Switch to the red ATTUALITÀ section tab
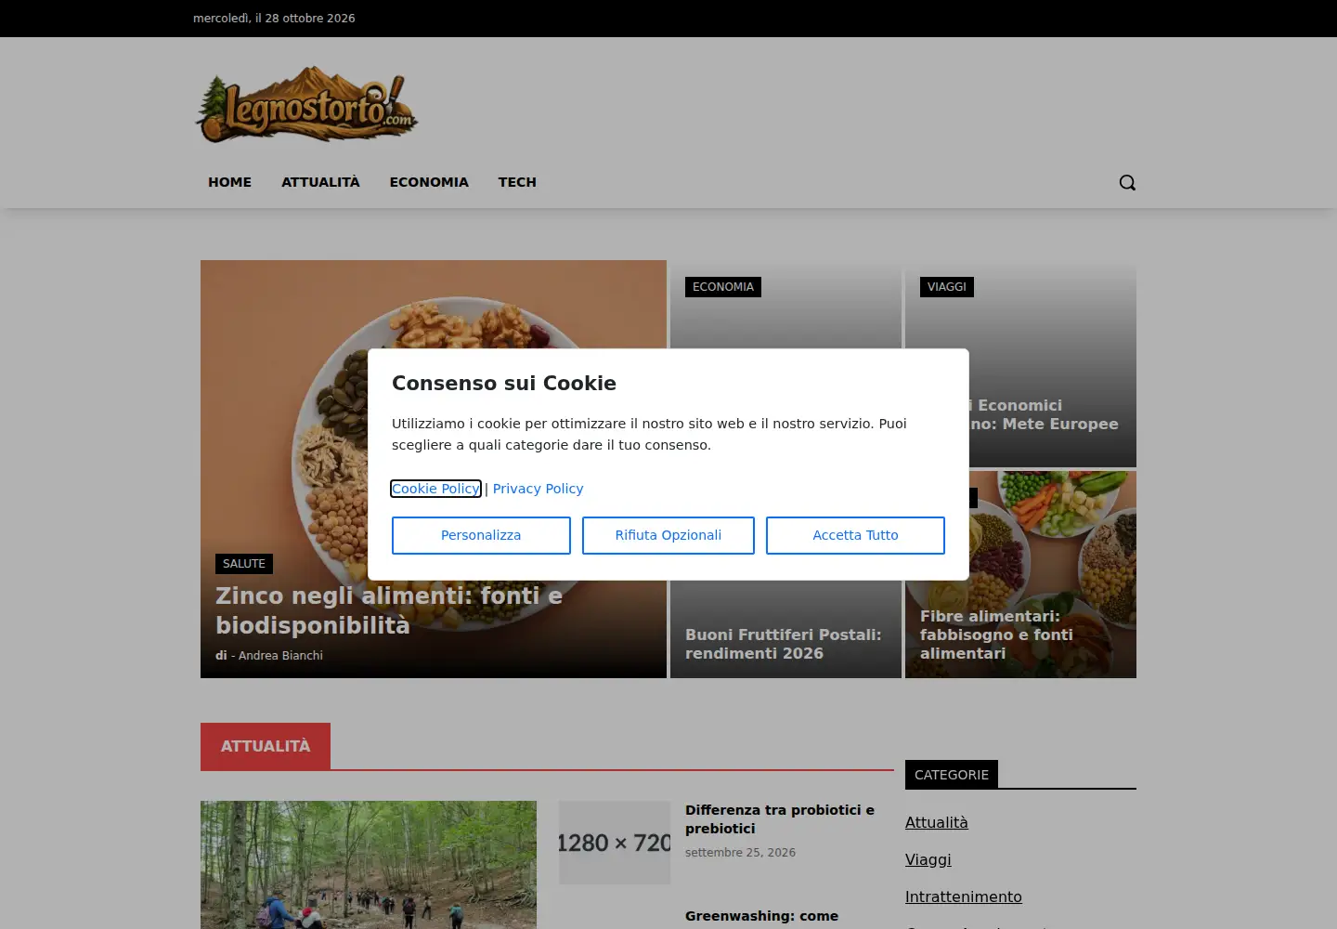Image resolution: width=1337 pixels, height=929 pixels. pyautogui.click(x=266, y=746)
